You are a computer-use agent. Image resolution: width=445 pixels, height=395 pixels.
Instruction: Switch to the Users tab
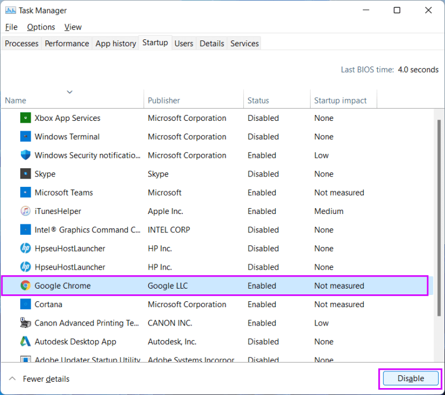pyautogui.click(x=184, y=43)
